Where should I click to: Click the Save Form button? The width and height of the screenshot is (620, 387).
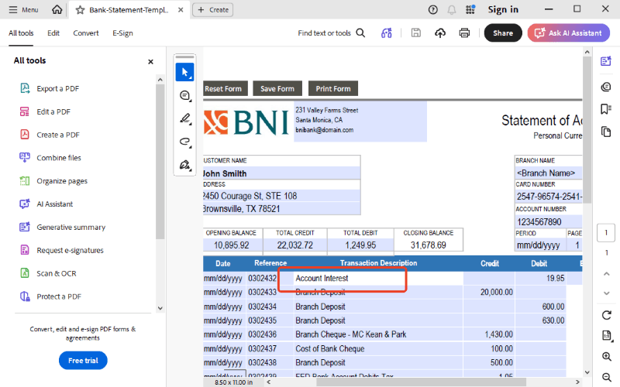click(x=277, y=89)
